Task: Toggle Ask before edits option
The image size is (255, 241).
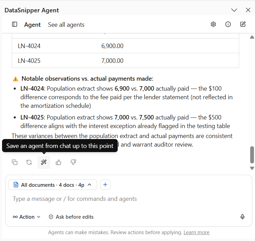Action: (x=71, y=217)
